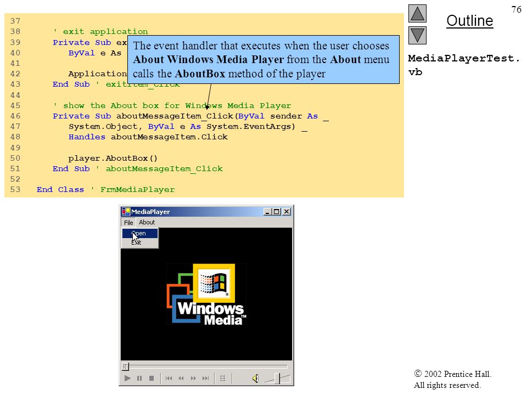Pause playback with the Pause icon

tap(139, 378)
